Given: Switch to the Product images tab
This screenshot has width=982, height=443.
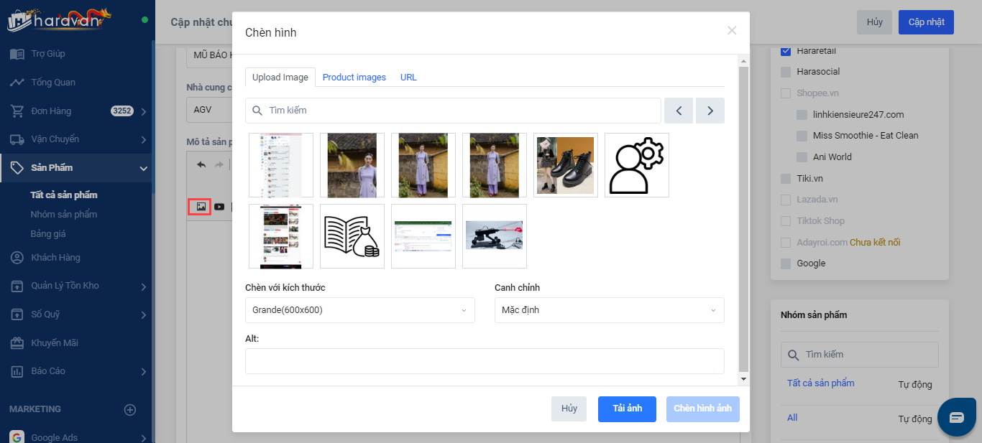Looking at the screenshot, I should click(354, 78).
